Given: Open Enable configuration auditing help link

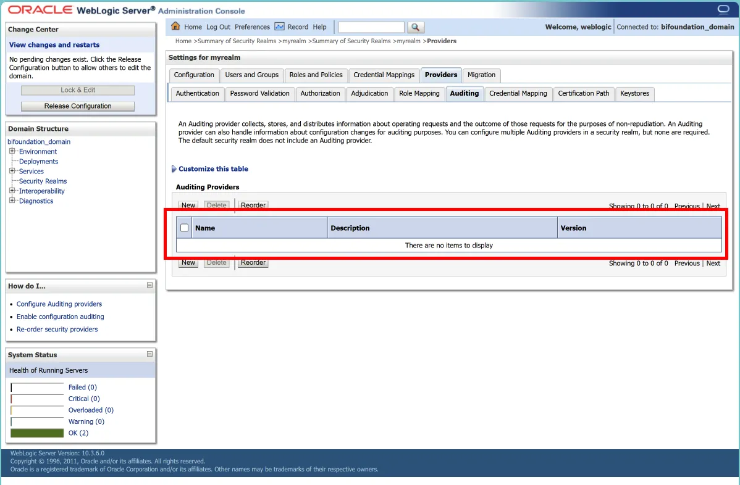Looking at the screenshot, I should (x=61, y=317).
